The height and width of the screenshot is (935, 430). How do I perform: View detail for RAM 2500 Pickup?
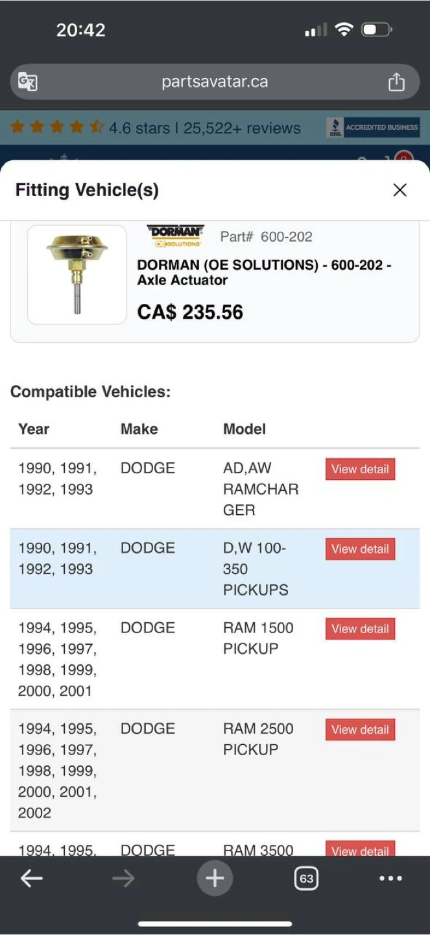coord(360,730)
